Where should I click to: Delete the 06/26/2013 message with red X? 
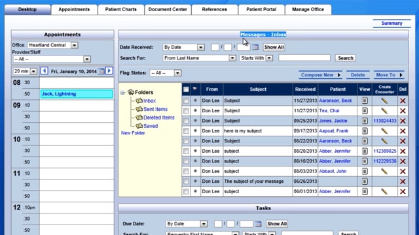[403, 181]
